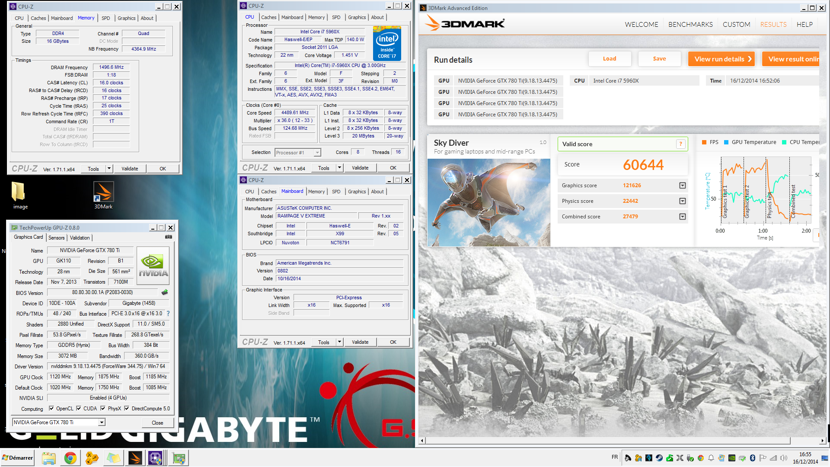Click the Intel Core i7 badge in CPU-Z
Image resolution: width=830 pixels, height=467 pixels.
click(387, 44)
